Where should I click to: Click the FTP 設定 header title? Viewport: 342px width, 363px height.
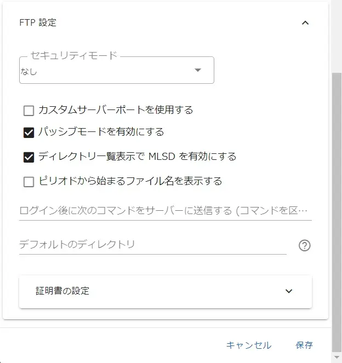tap(38, 23)
